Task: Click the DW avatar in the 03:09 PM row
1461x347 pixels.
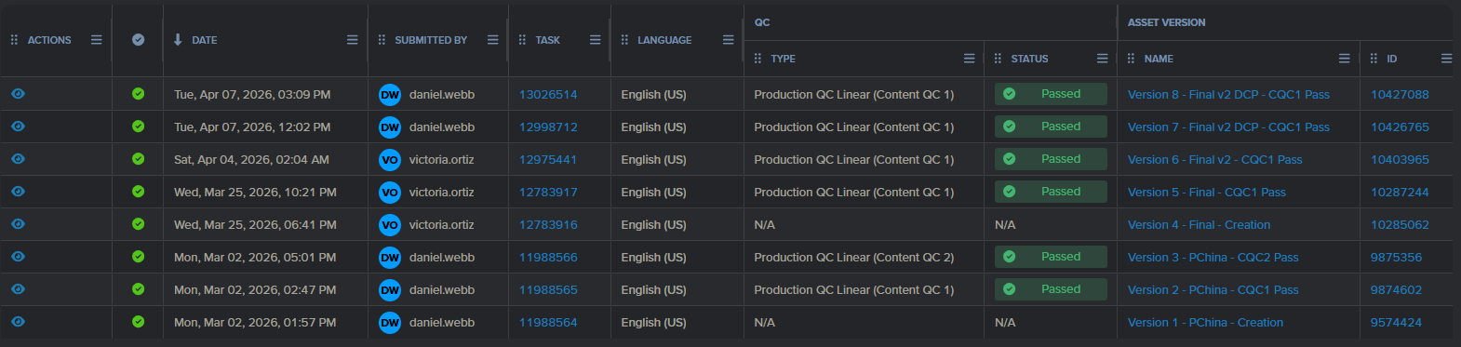Action: tap(390, 95)
